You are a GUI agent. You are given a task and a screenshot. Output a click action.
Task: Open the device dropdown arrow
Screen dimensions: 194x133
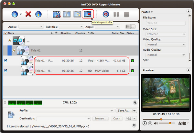point(135,118)
